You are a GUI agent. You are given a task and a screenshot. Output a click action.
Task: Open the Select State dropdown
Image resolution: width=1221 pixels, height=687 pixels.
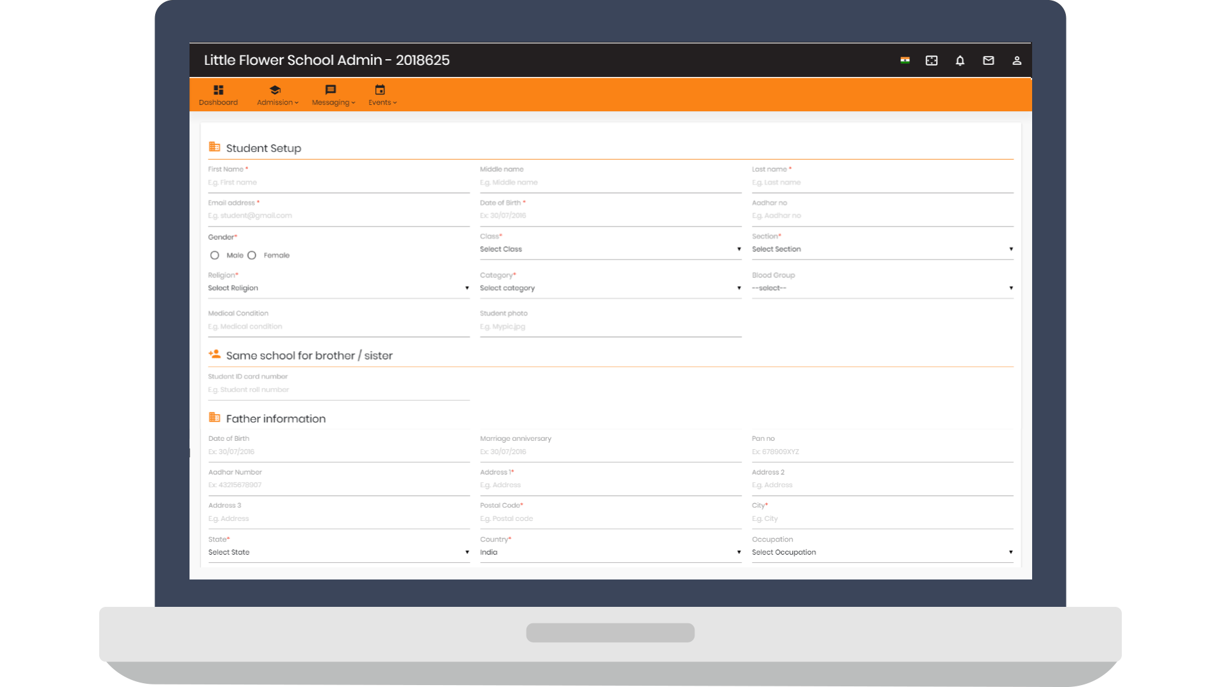tap(338, 552)
